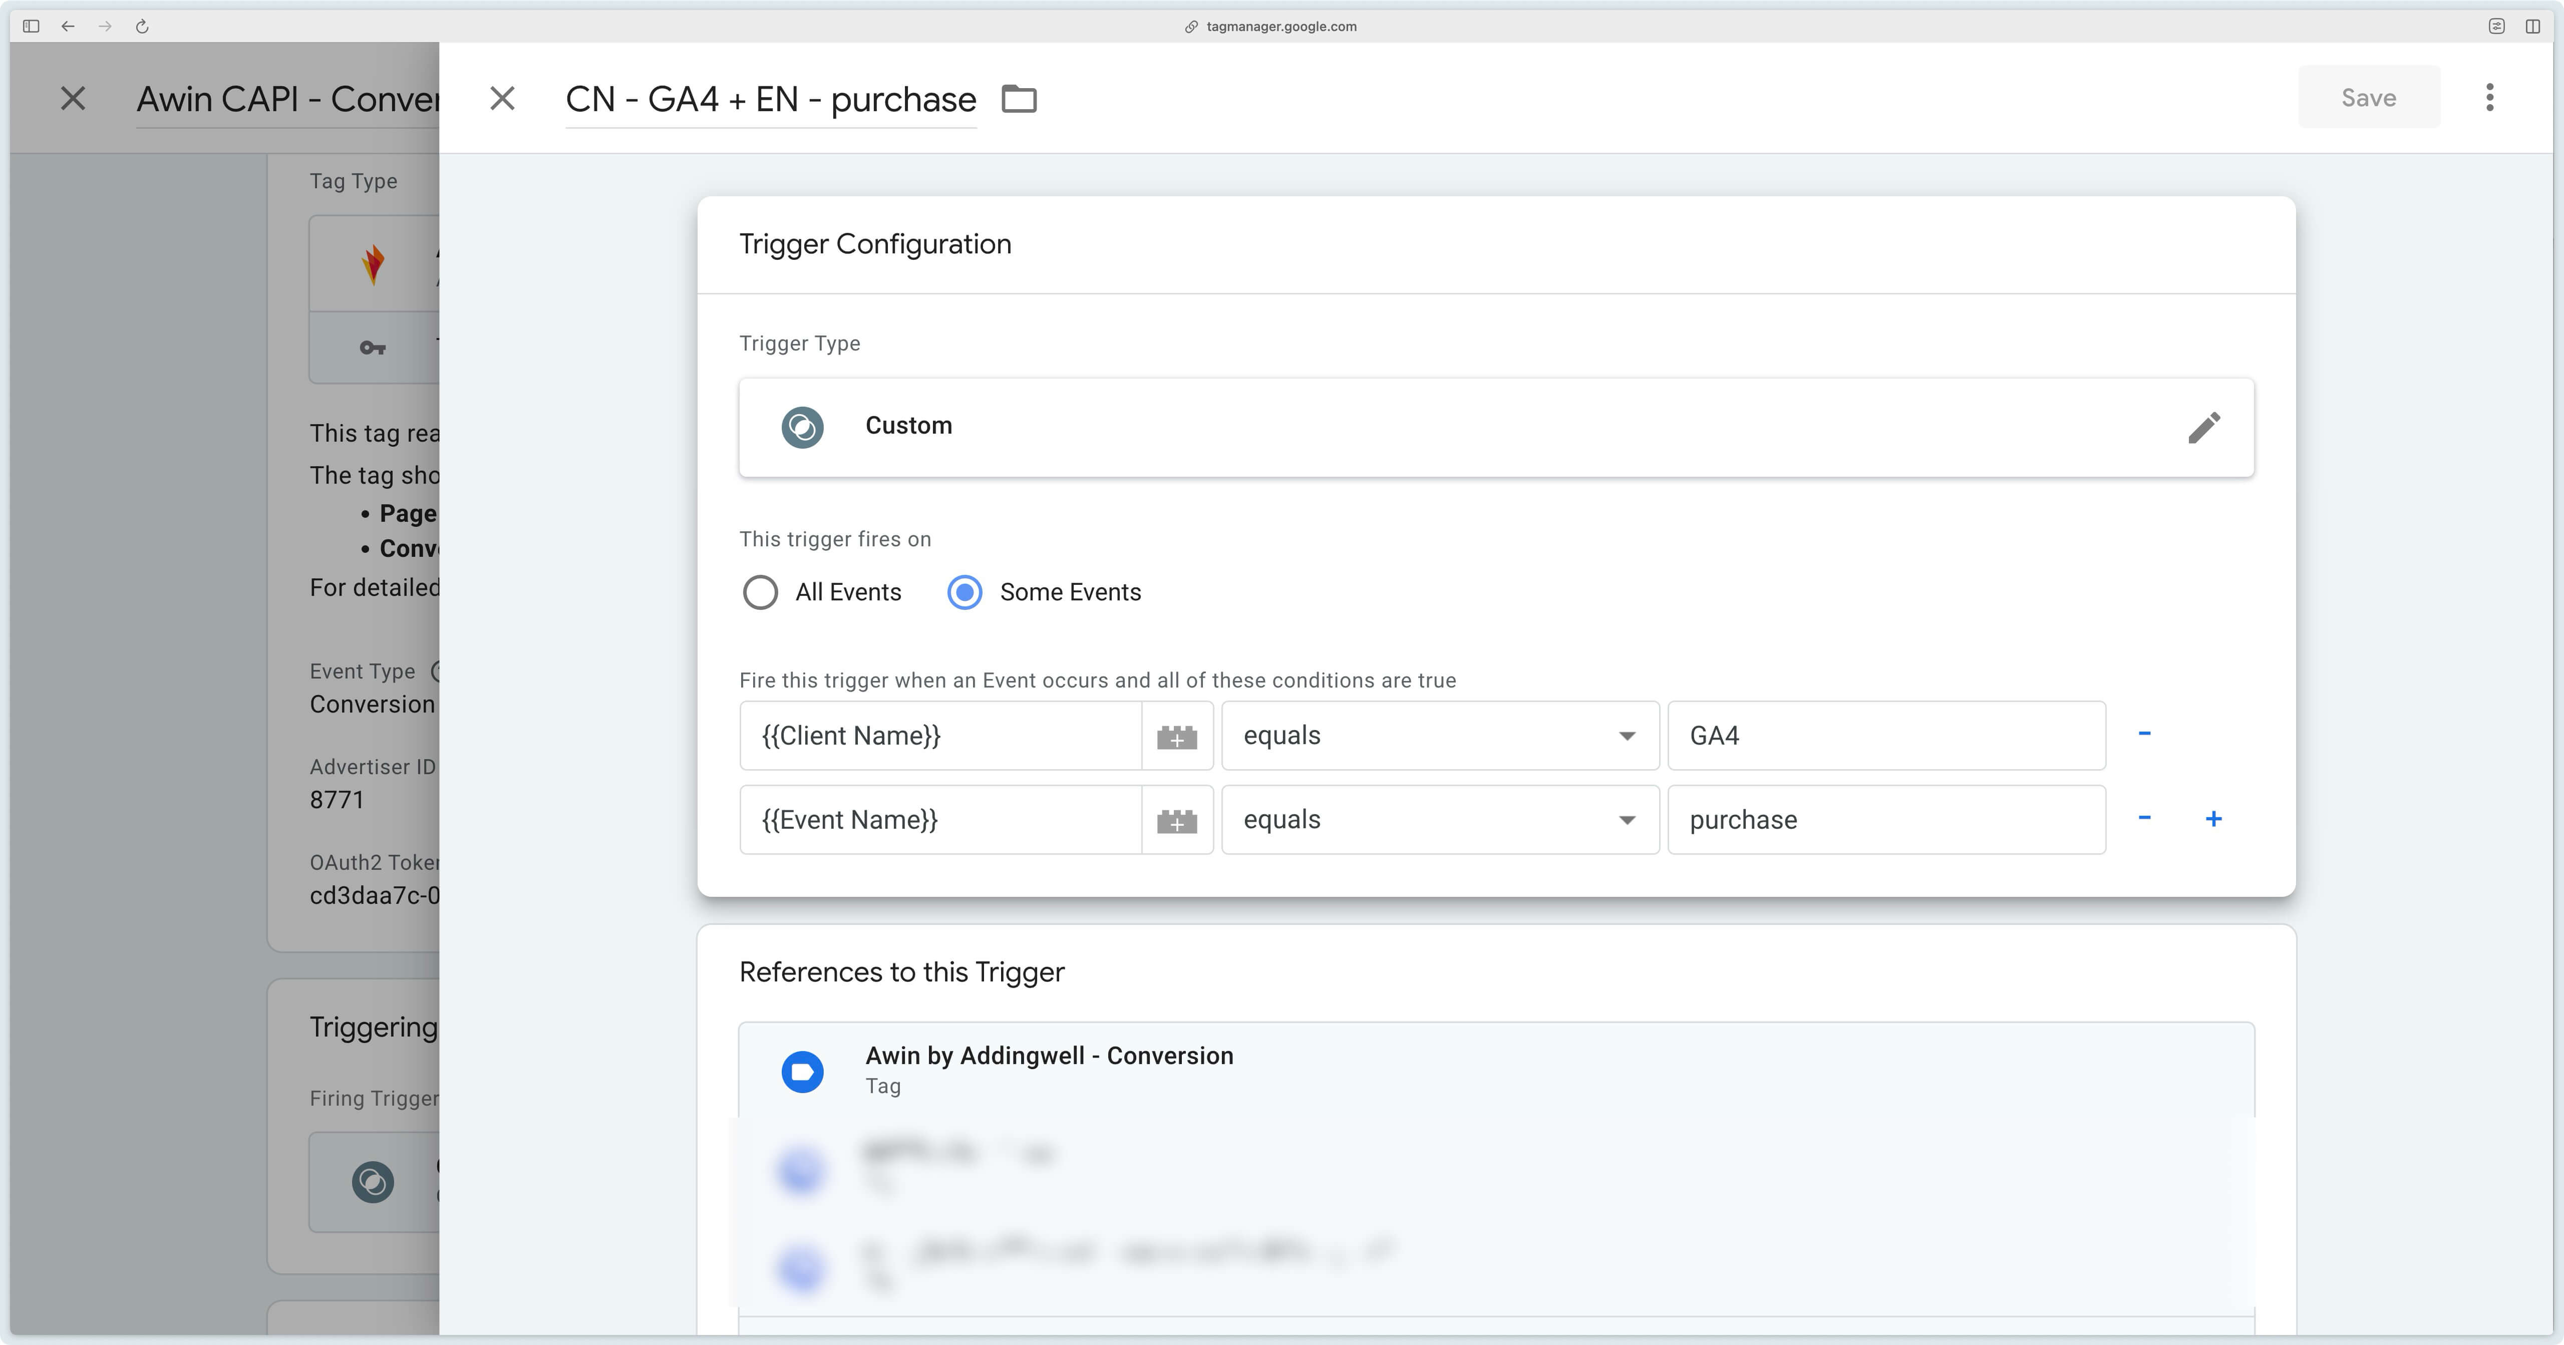The width and height of the screenshot is (2564, 1345).
Task: Open the operator dropdown on the Event Name row
Action: [x=1440, y=820]
